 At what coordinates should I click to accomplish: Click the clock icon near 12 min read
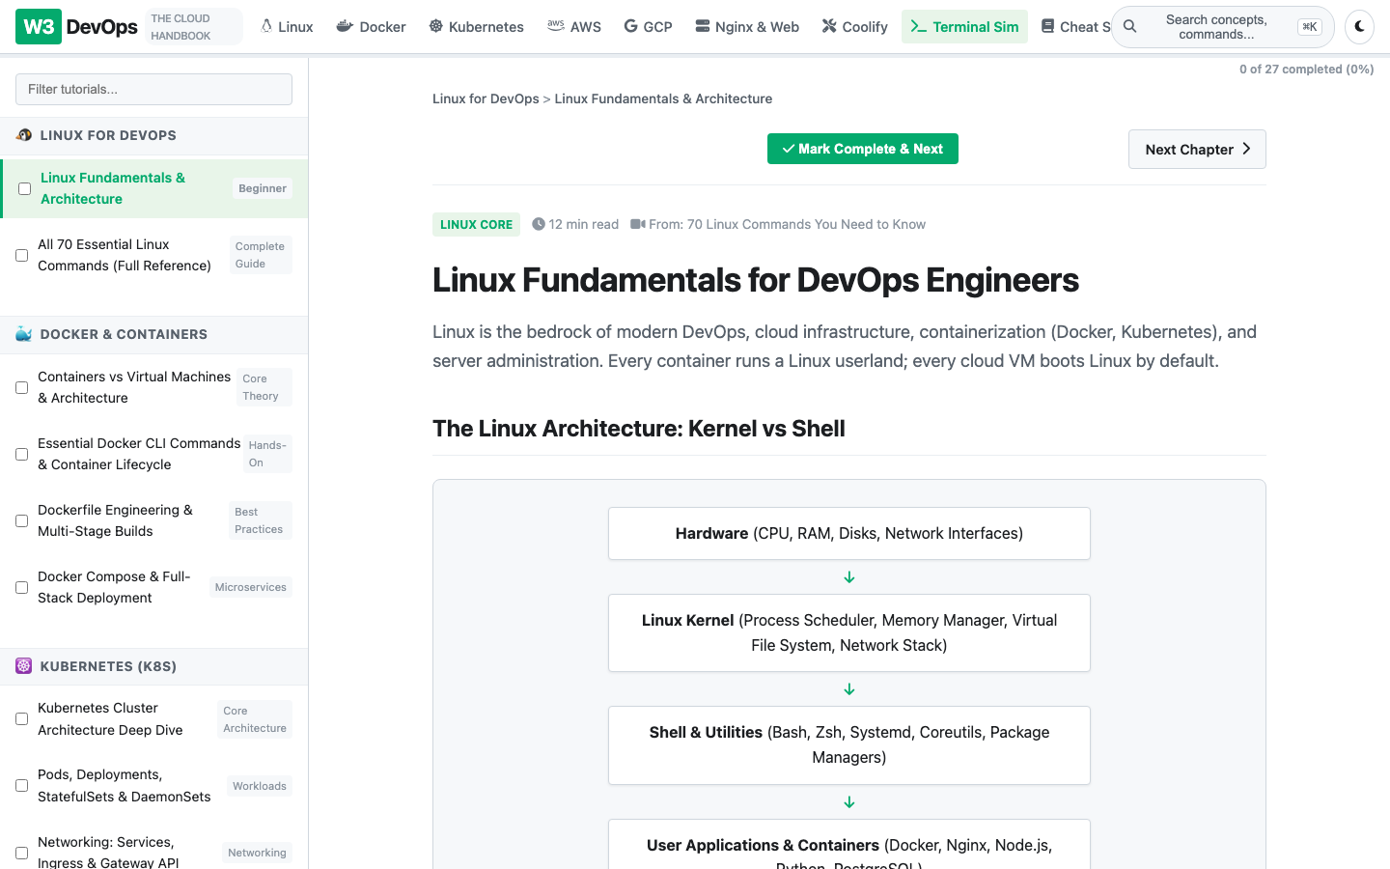point(539,224)
